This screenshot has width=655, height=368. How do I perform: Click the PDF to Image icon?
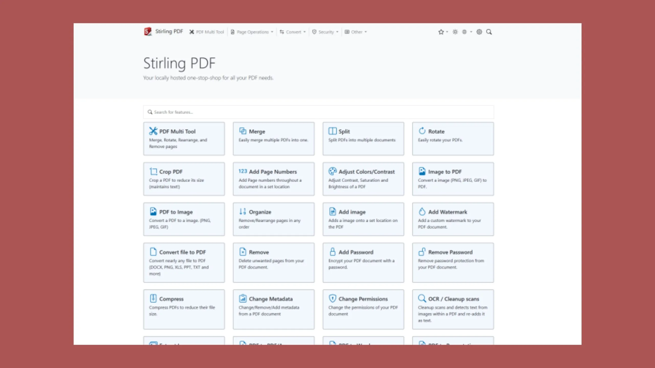pos(153,211)
